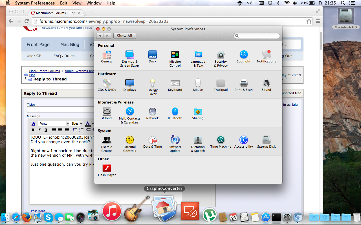The width and height of the screenshot is (361, 225).
Task: Open Security & Privacy preferences
Action: (221, 59)
